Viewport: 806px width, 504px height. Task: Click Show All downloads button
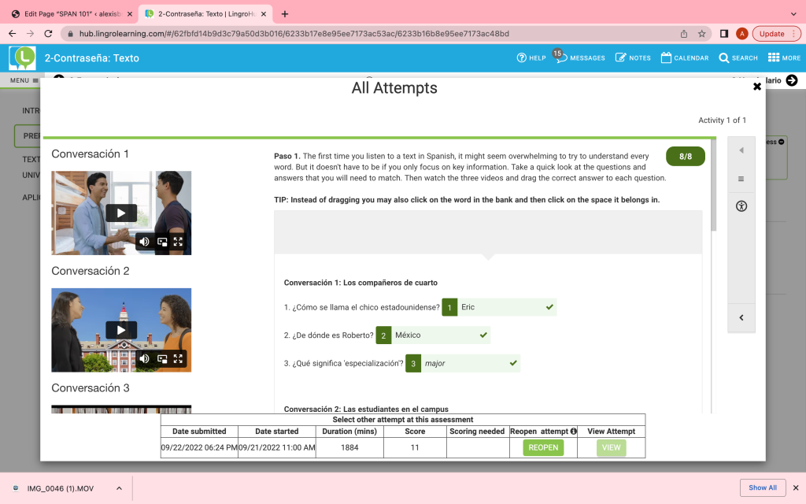point(762,487)
